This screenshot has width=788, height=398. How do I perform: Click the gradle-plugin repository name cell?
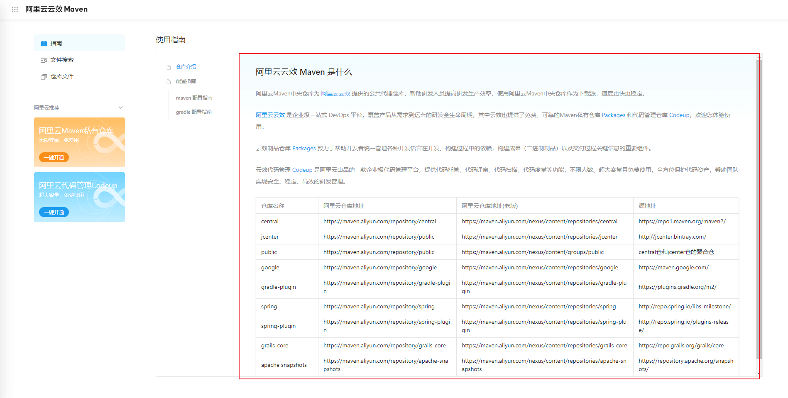click(x=287, y=287)
